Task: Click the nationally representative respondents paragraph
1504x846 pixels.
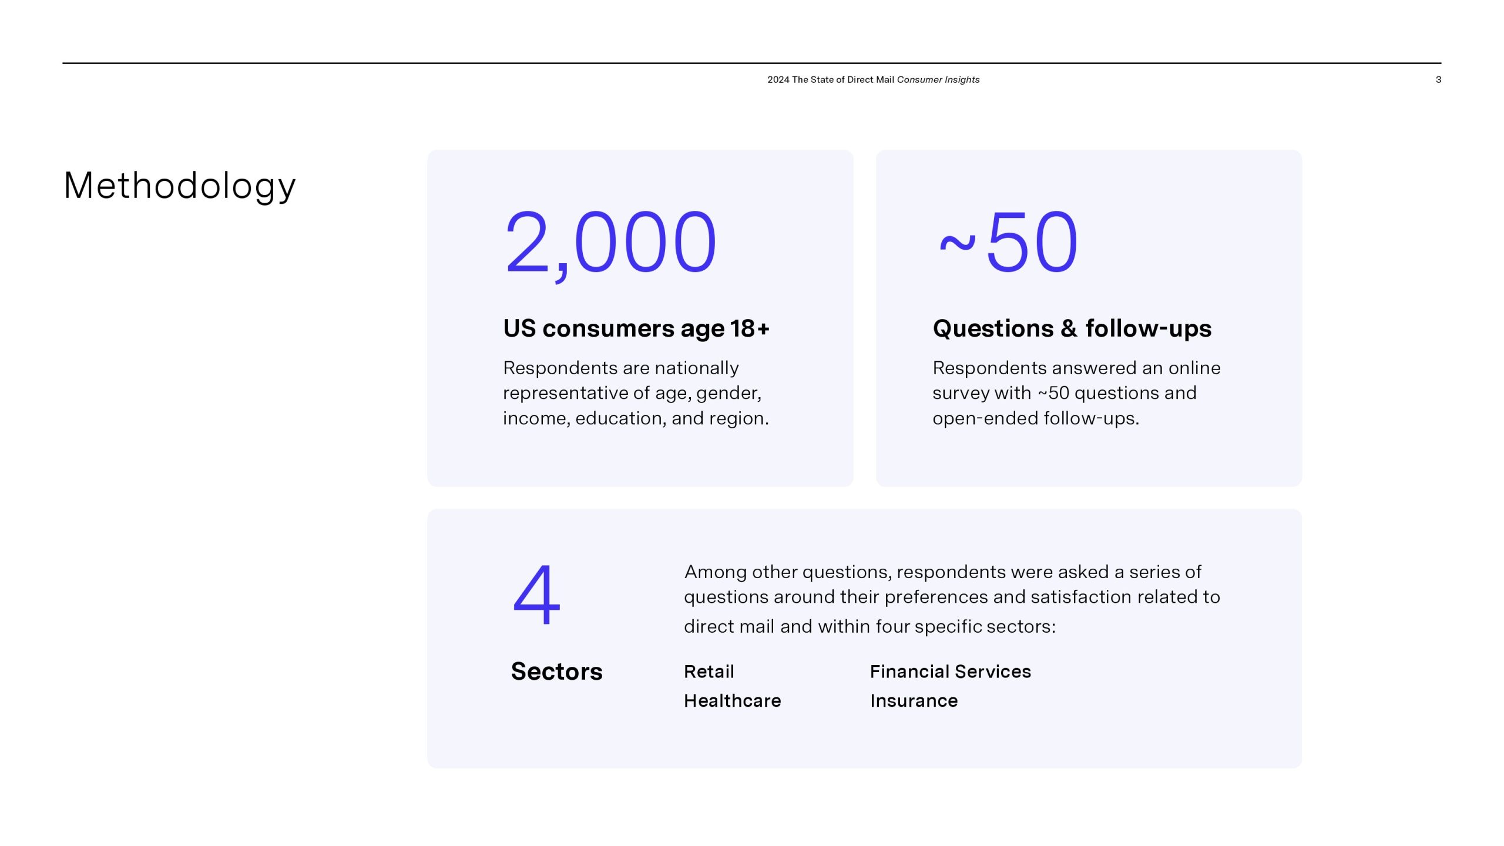Action: pos(636,393)
